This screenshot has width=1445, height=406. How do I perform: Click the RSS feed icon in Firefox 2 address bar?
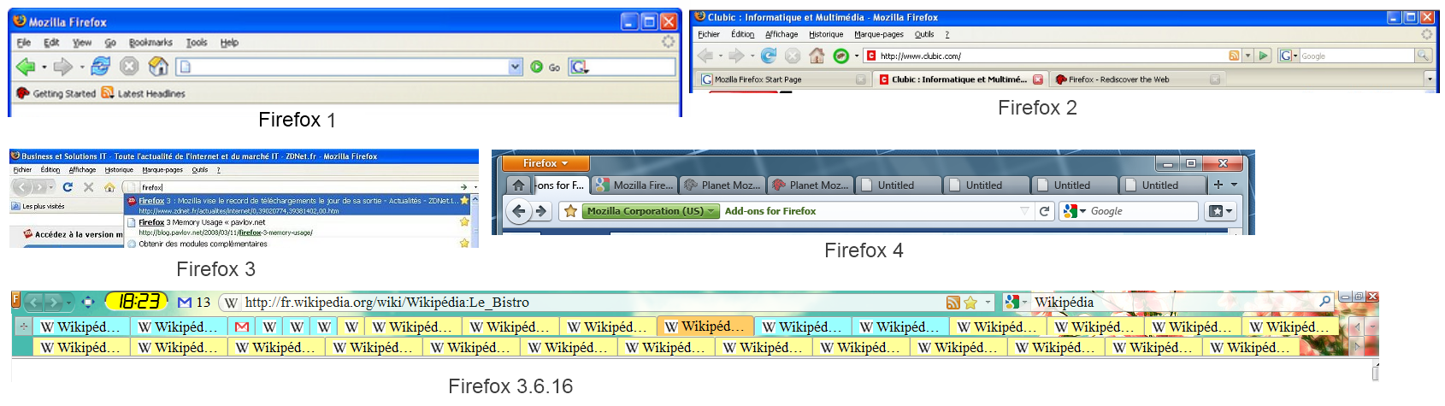tap(1234, 56)
